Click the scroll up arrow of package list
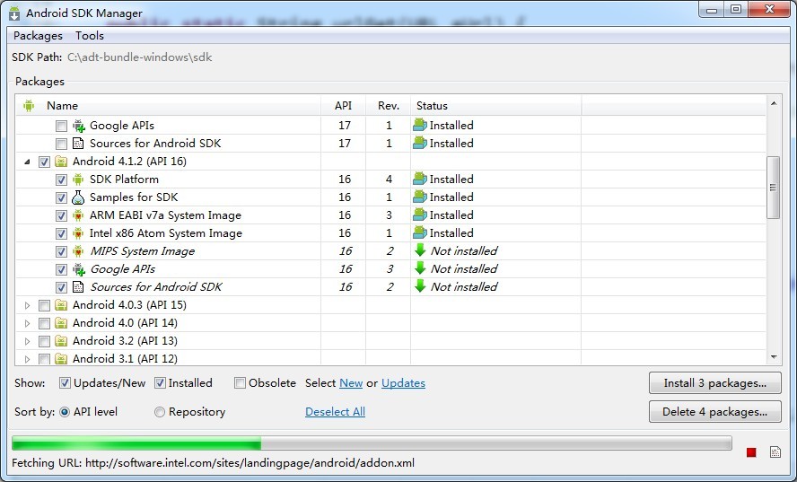This screenshot has height=482, width=797. (x=774, y=103)
